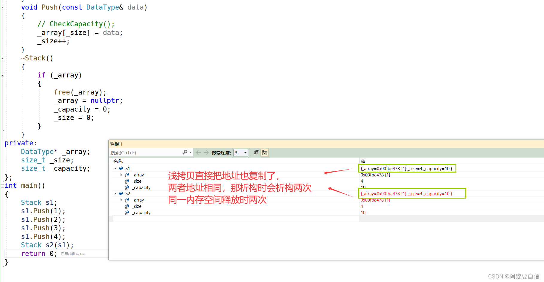This screenshot has width=544, height=282.
Task: Expand the _array member under s2
Action: 121,200
